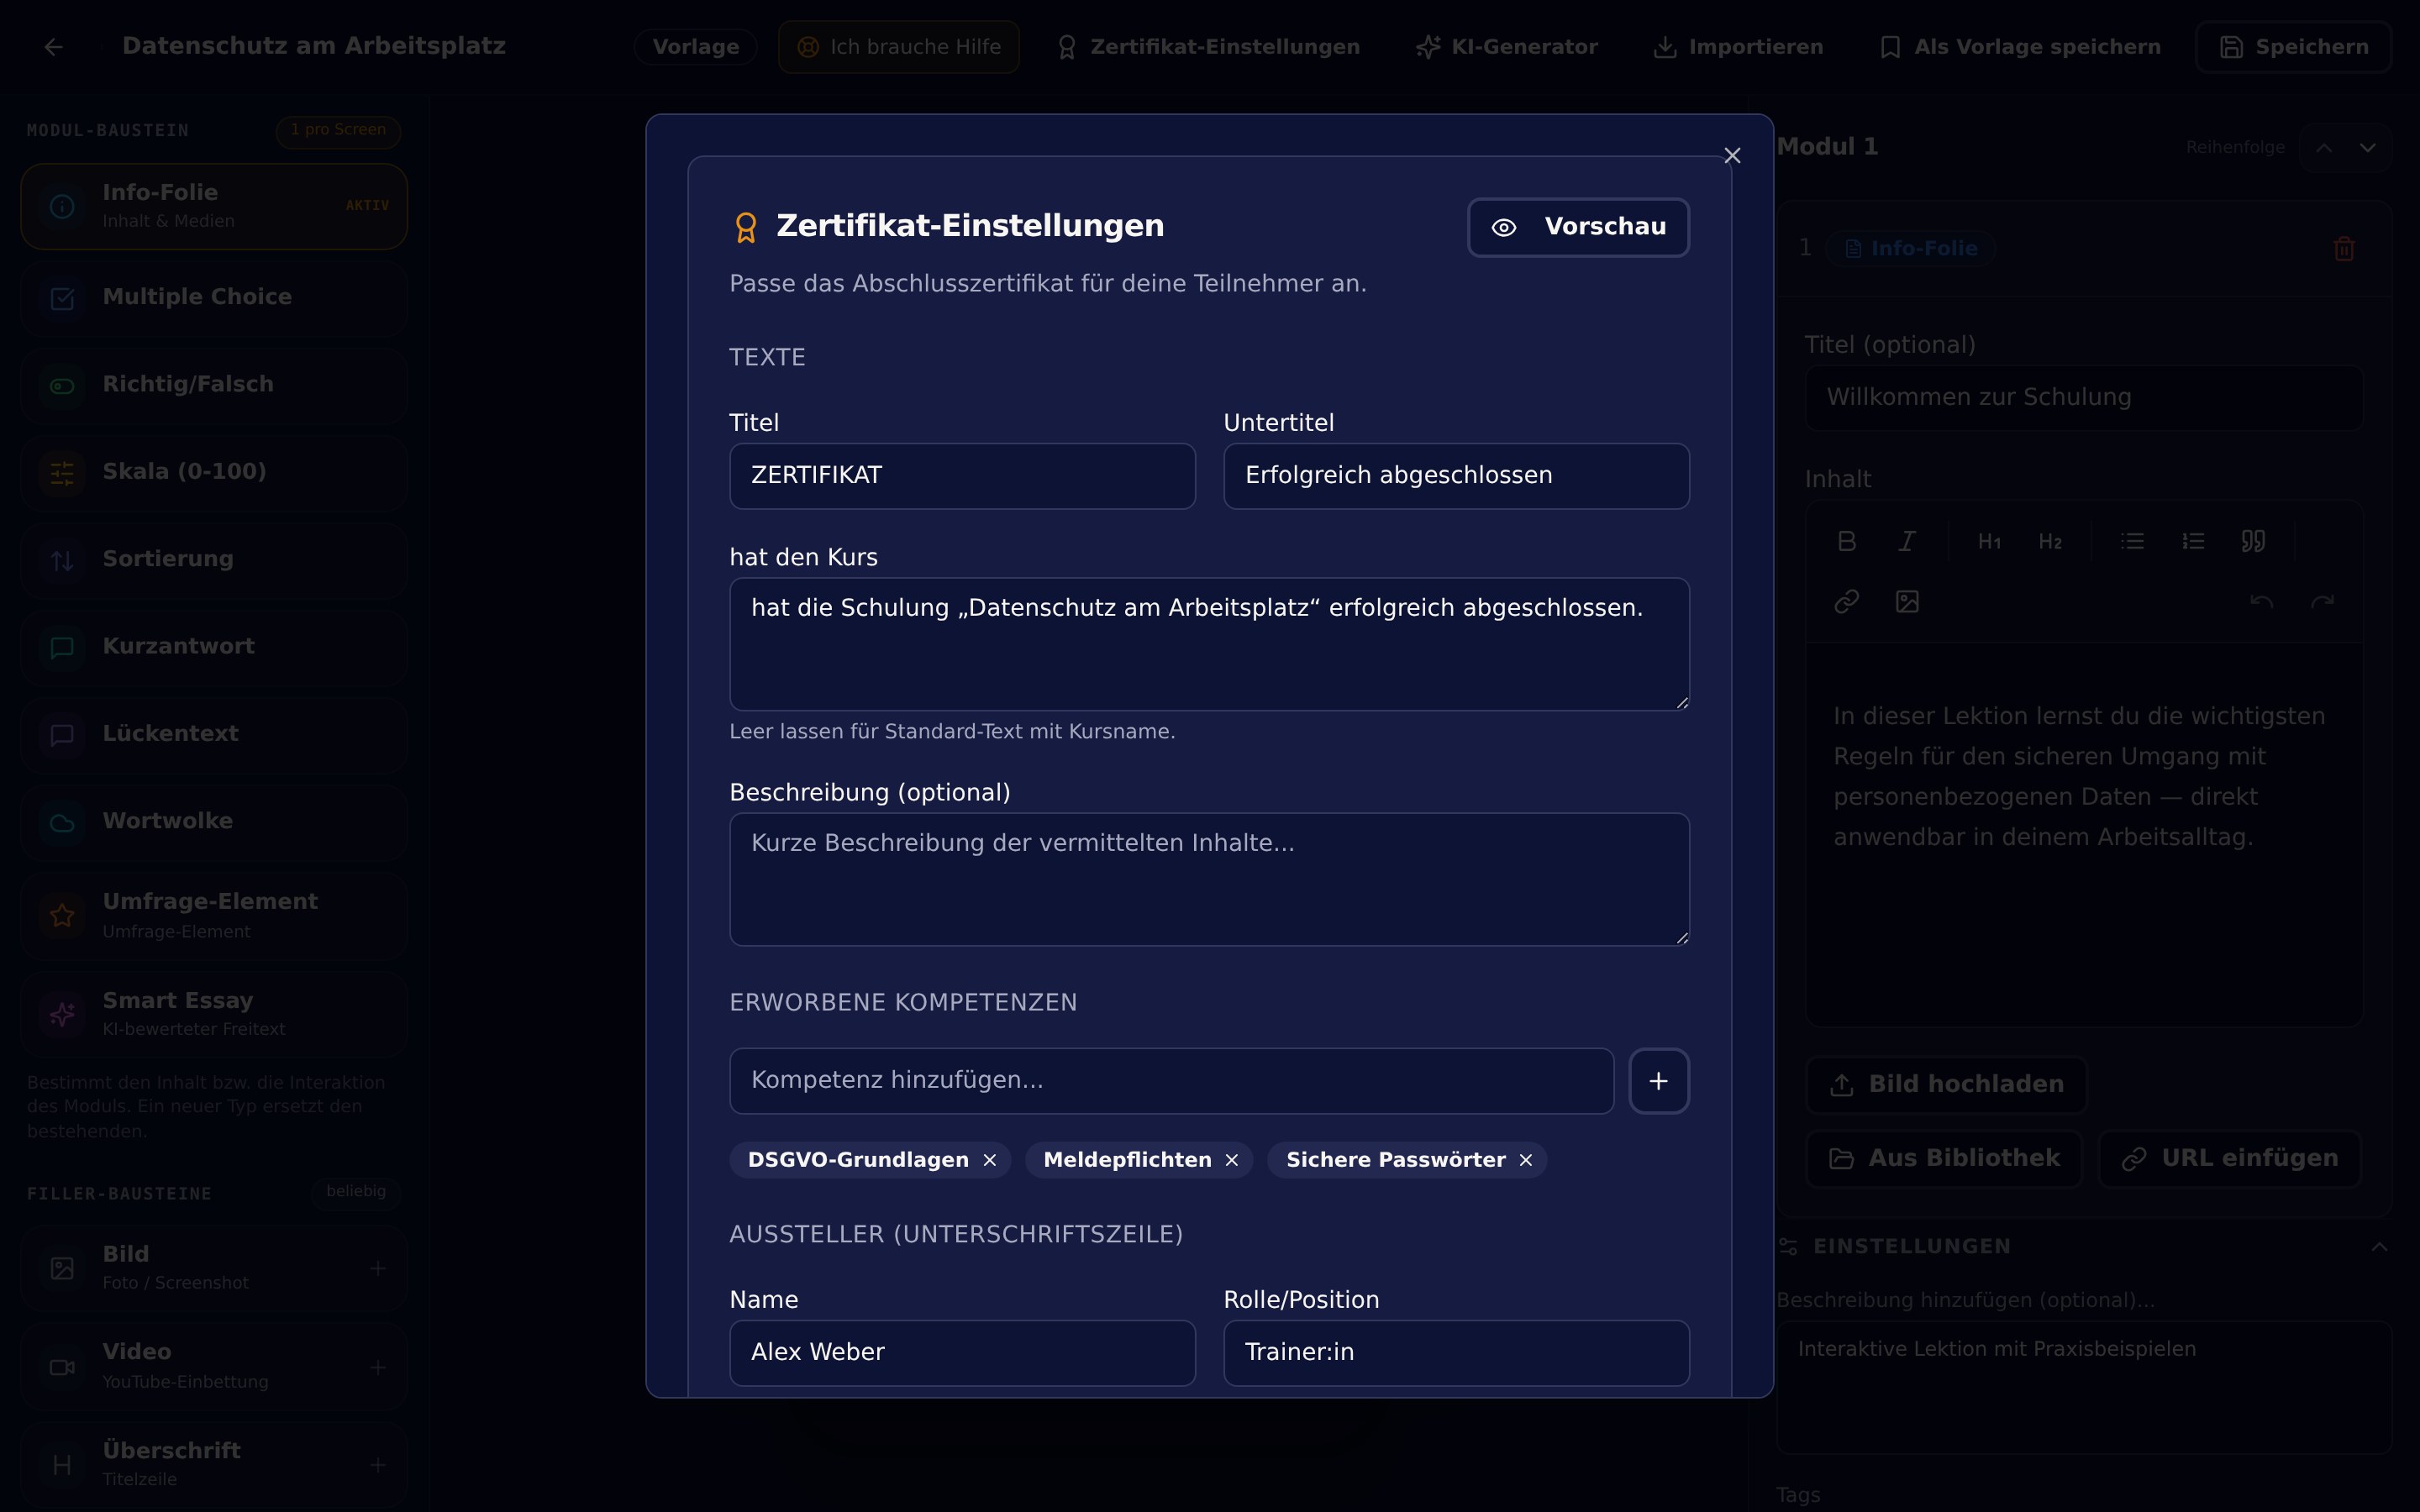2420x1512 pixels.
Task: Select the Multiple Choice block
Action: pos(214,297)
